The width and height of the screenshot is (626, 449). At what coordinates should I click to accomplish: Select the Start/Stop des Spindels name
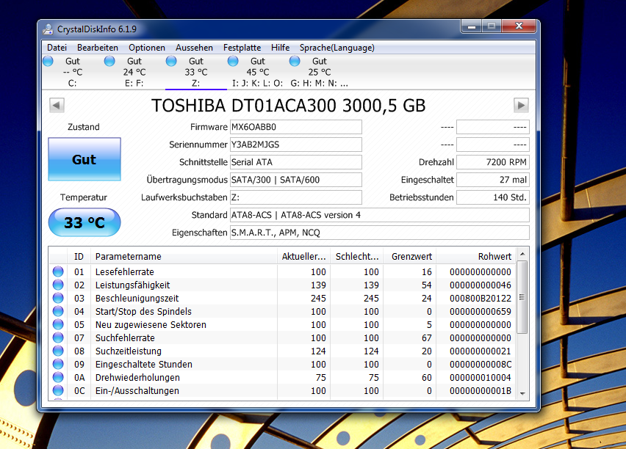pos(143,311)
